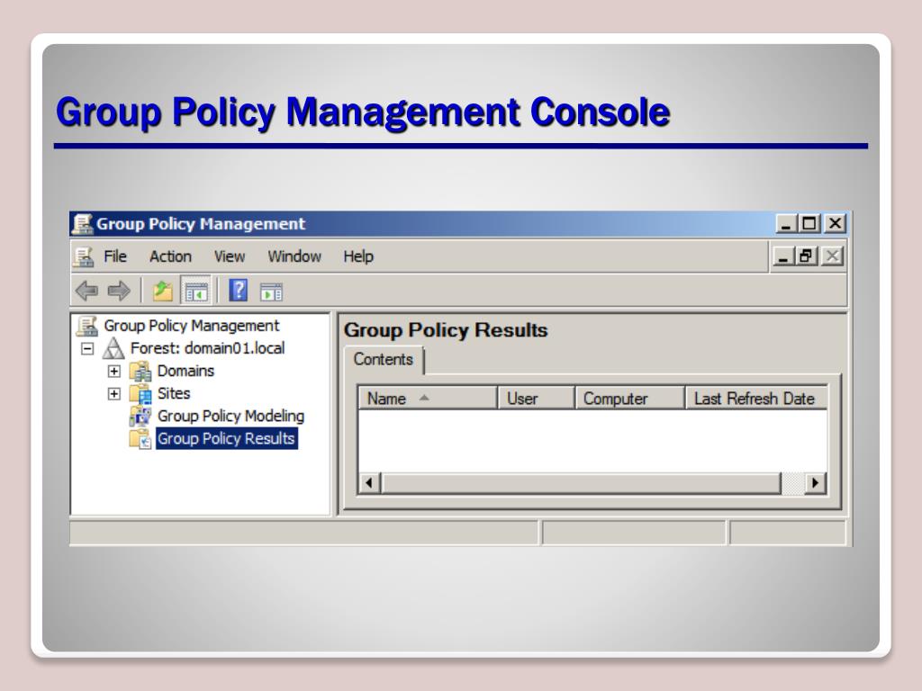Open the View menu

[x=230, y=256]
